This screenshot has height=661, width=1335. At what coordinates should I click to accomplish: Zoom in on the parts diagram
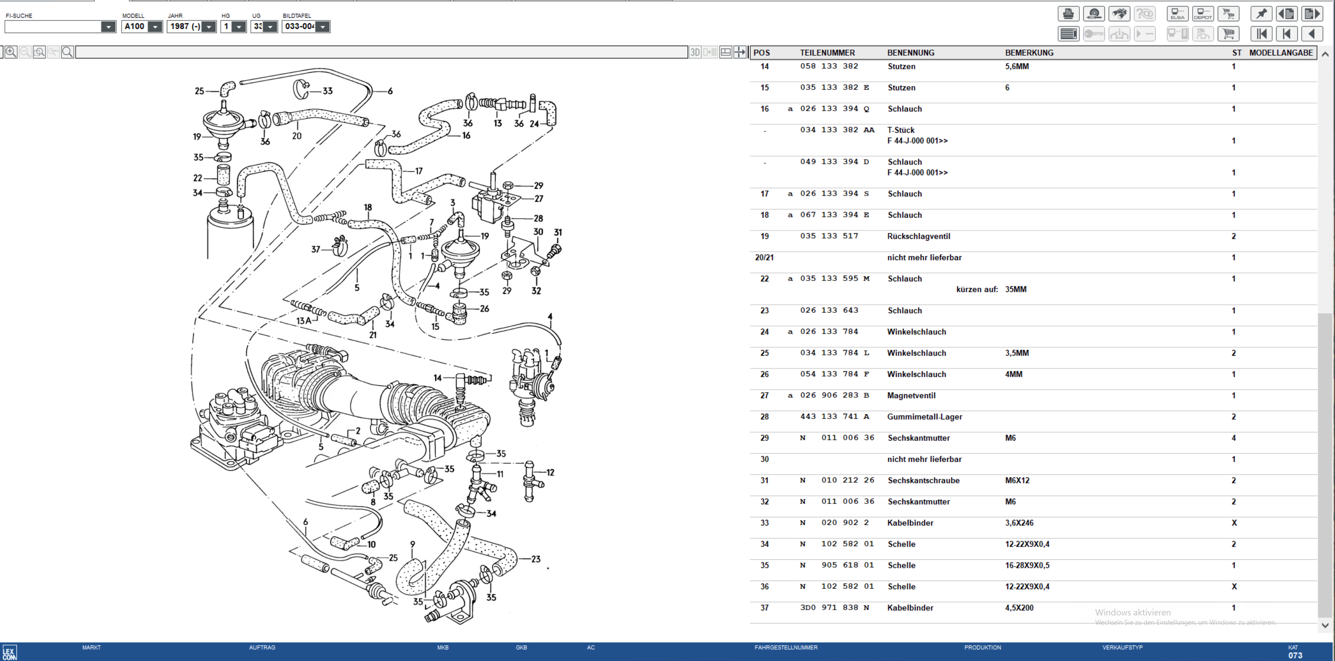[x=11, y=52]
